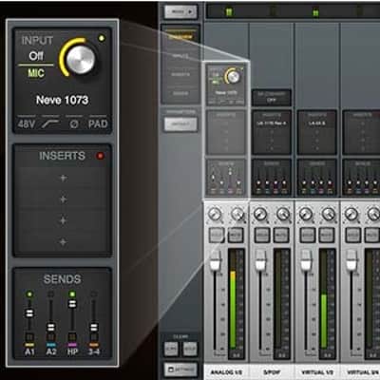Click the small gain knob on the console ANALOG strip
380x380 pixels.
234,77
